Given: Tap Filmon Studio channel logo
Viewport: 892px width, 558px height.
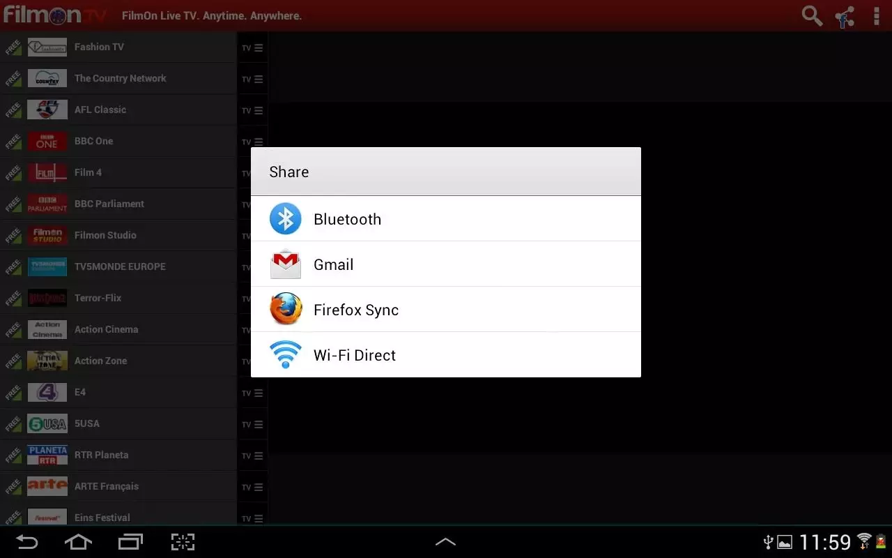Looking at the screenshot, I should click(x=47, y=235).
